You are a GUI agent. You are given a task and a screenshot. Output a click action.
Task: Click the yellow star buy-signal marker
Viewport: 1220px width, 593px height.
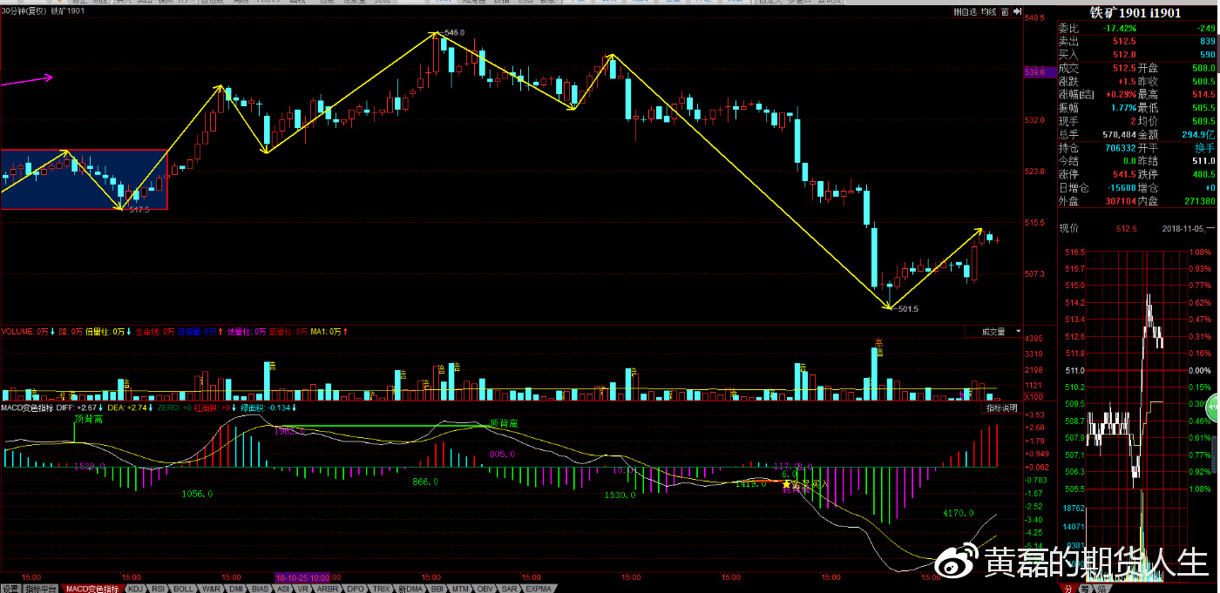(x=787, y=483)
